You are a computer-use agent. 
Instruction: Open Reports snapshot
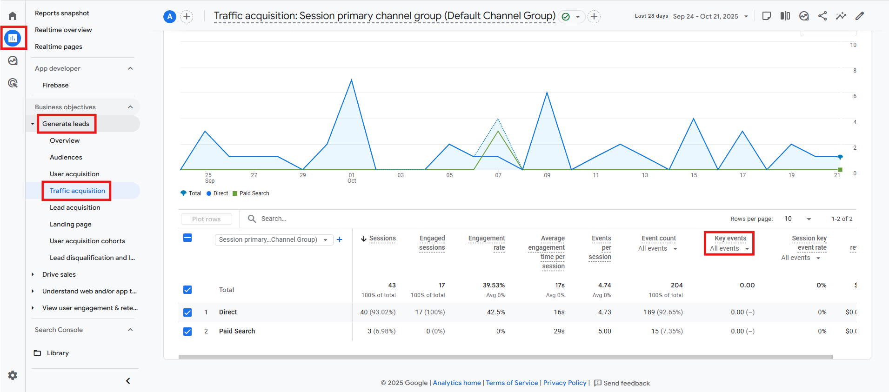pos(62,13)
